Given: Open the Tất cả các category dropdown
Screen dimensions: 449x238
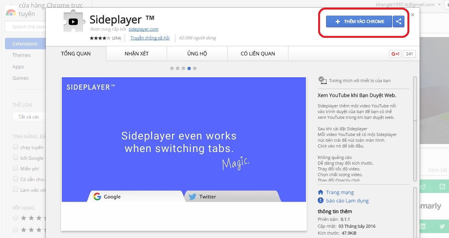Looking at the screenshot, I should [29, 117].
